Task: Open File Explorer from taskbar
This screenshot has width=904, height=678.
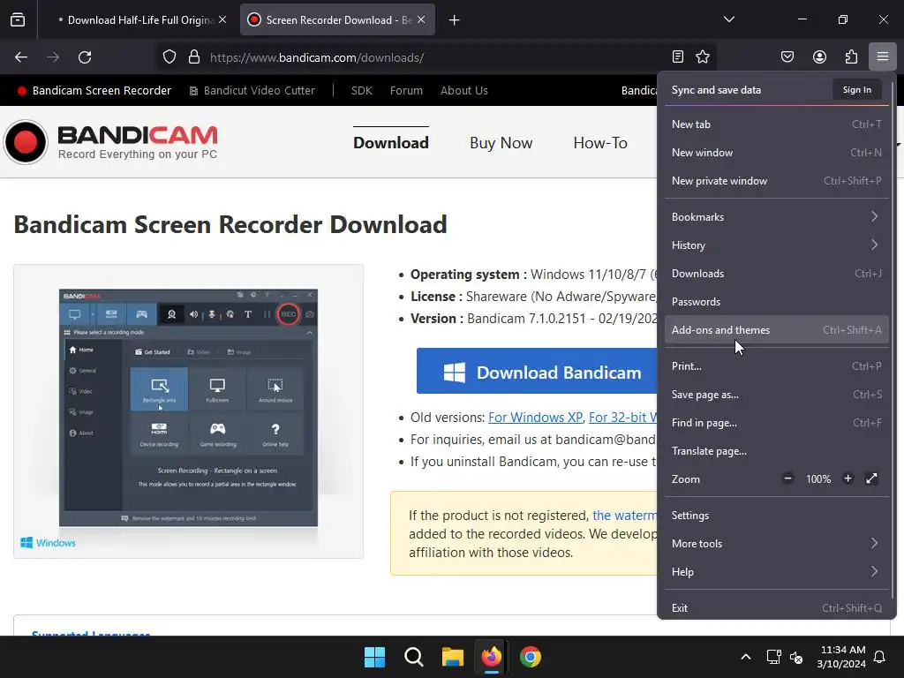Action: point(453,657)
